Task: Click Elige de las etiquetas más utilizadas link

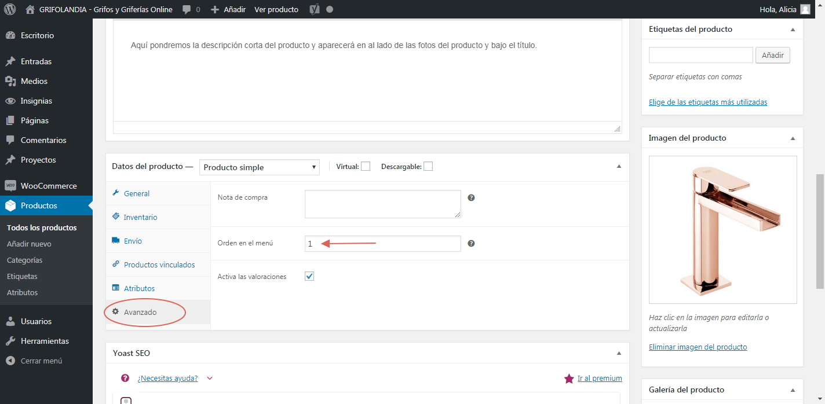Action: click(x=708, y=102)
